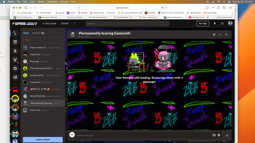255x143 pixels.
Task: Toggle the Safari sidebar
Action: [x=26, y=8]
